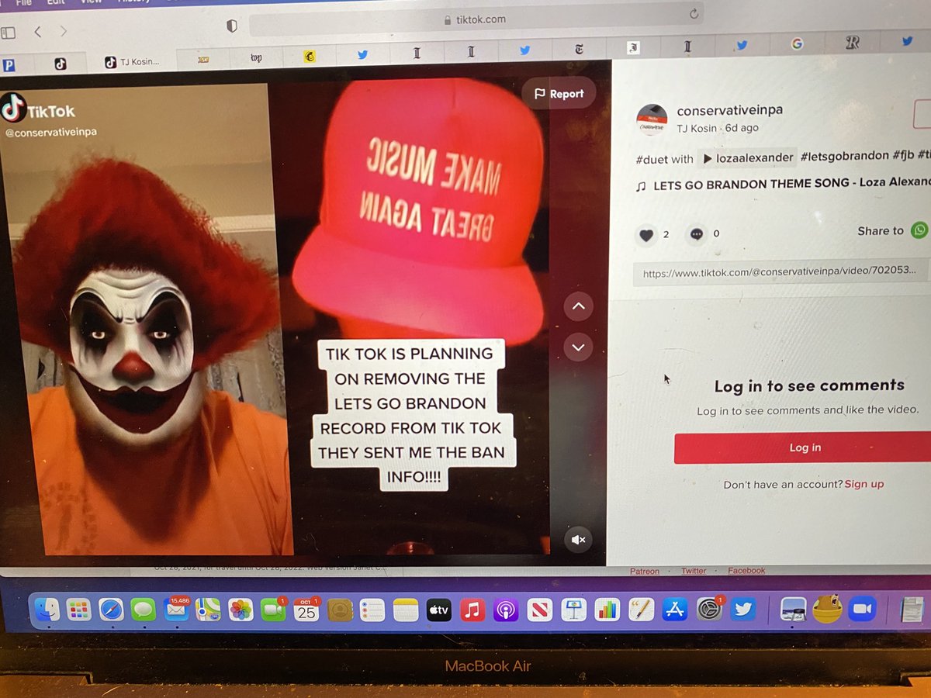This screenshot has width=931, height=698.
Task: Switch to the pinned blue P tab
Action: [9, 65]
